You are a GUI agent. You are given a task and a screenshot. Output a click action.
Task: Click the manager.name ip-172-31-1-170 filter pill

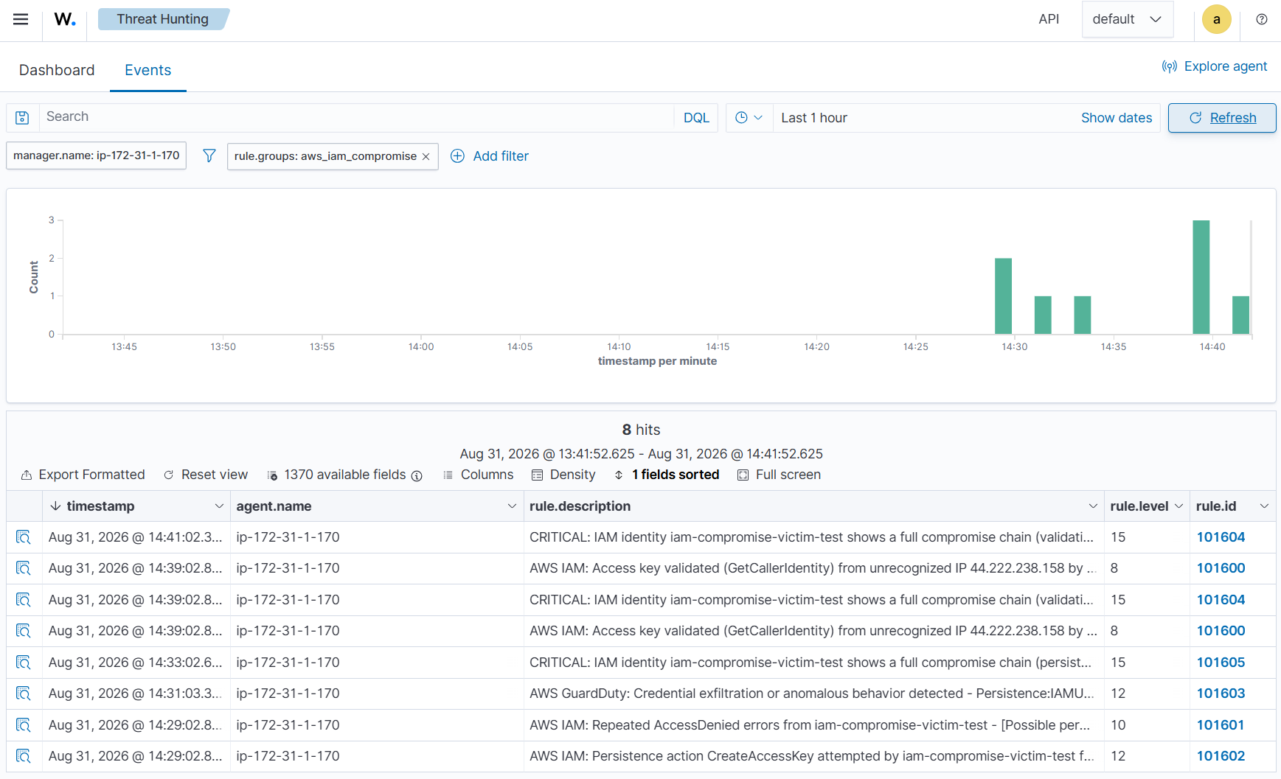pyautogui.click(x=97, y=156)
